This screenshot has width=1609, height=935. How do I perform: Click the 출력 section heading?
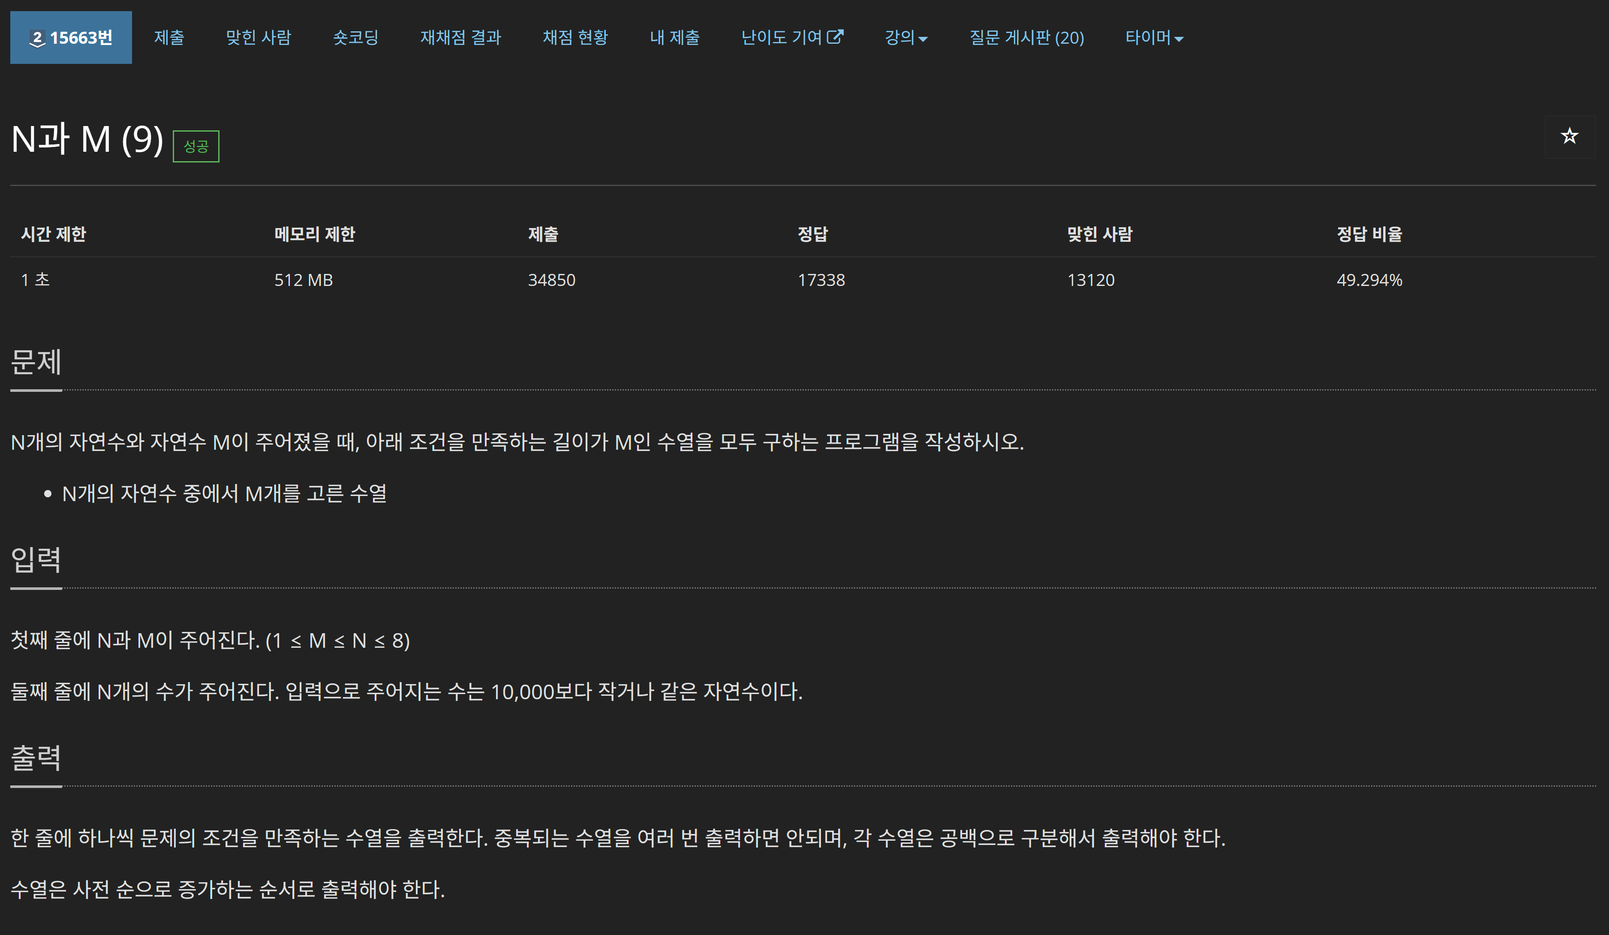tap(36, 758)
